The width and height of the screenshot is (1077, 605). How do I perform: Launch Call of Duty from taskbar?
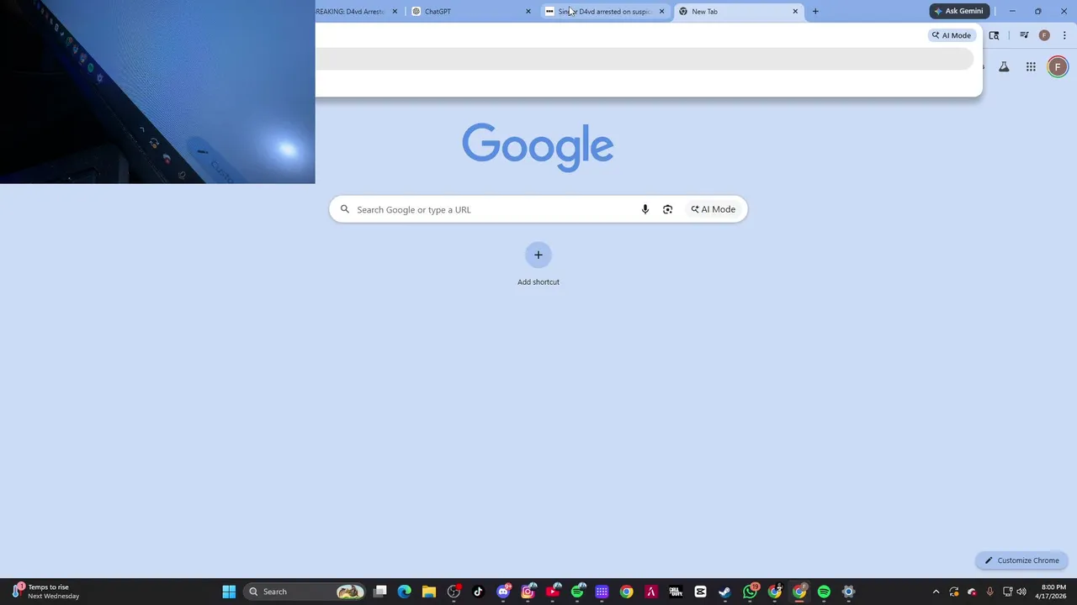click(676, 592)
